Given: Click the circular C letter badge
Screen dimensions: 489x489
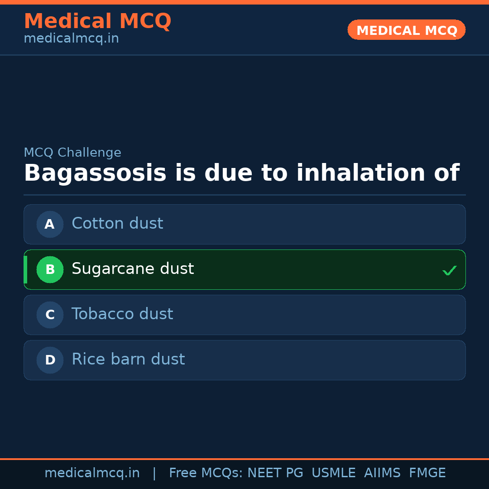Looking at the screenshot, I should (x=50, y=315).
